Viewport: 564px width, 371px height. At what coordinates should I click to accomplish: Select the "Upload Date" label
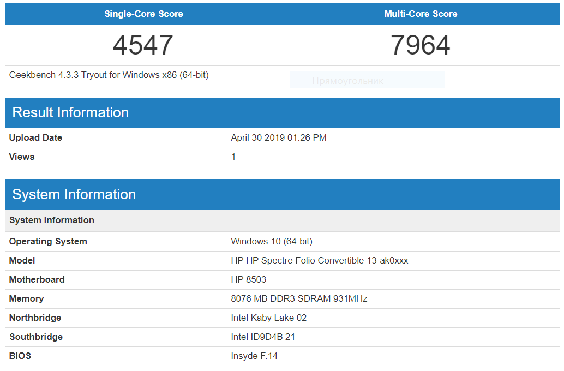[x=35, y=138]
